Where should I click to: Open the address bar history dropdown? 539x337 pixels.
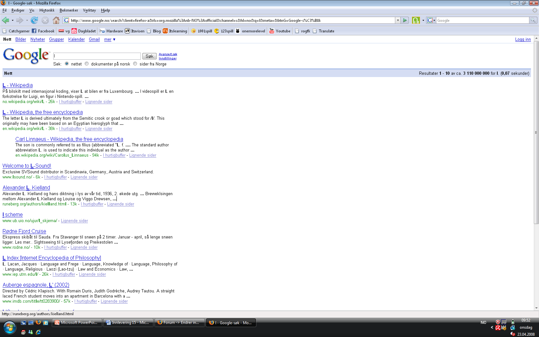(398, 20)
